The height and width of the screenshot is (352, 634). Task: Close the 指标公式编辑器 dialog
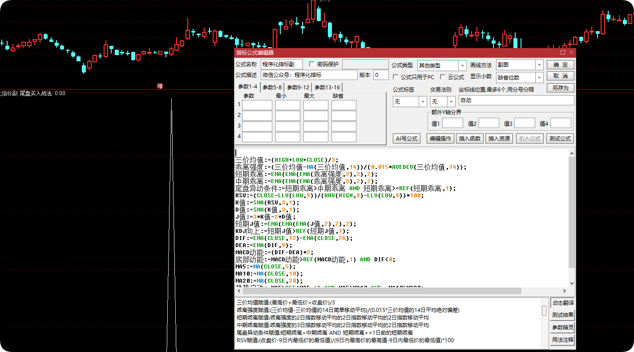pos(571,52)
